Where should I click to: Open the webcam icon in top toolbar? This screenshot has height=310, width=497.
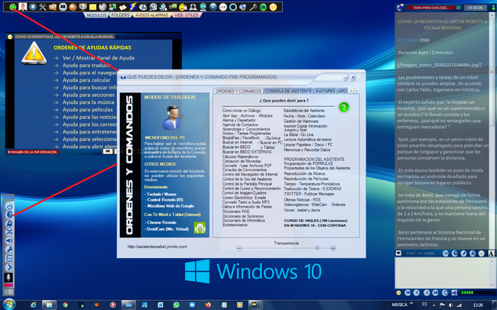pyautogui.click(x=193, y=7)
